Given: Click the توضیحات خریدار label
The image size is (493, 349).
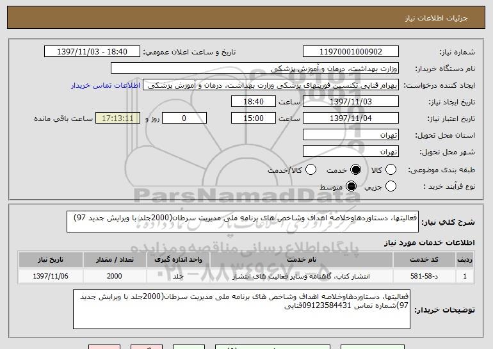Looking at the screenshot, I should pos(444,310).
